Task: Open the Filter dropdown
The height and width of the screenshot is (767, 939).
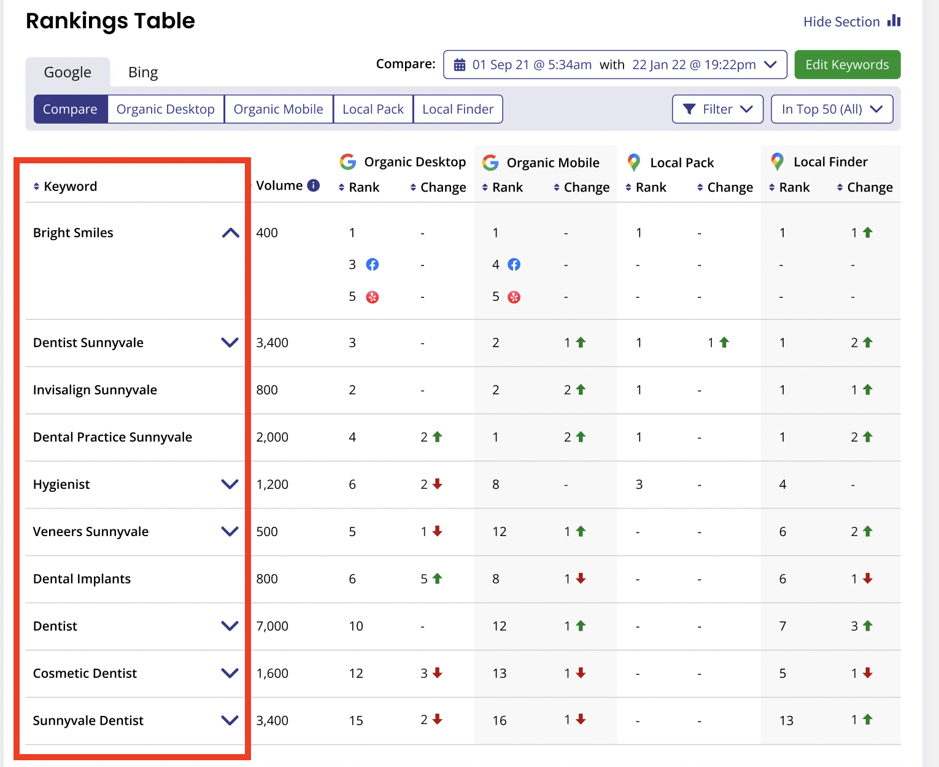Action: [717, 109]
